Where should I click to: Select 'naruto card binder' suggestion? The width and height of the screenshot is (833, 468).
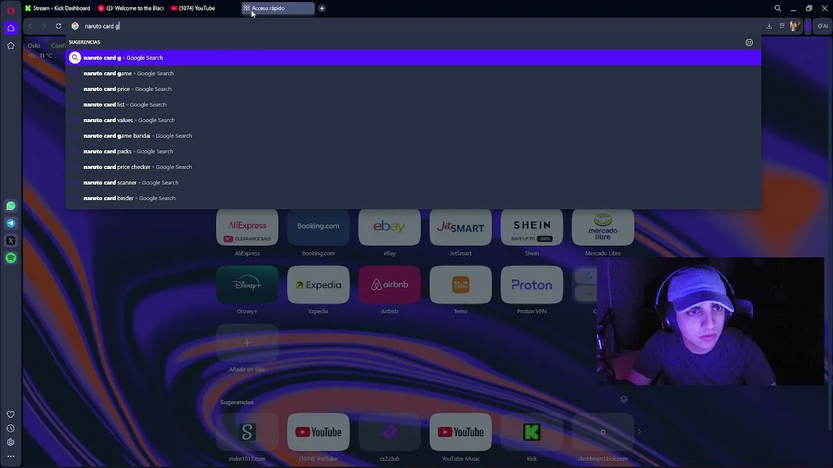(x=413, y=198)
